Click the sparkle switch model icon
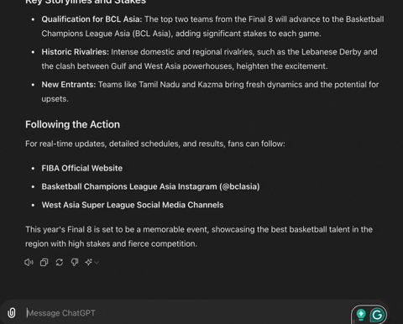 click(88, 262)
